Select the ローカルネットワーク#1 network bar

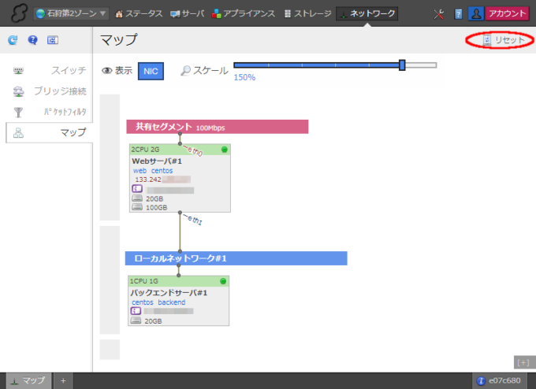click(x=236, y=258)
